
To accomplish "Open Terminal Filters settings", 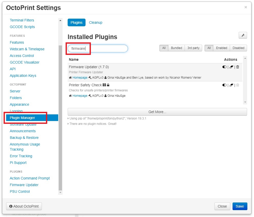I will [22, 20].
